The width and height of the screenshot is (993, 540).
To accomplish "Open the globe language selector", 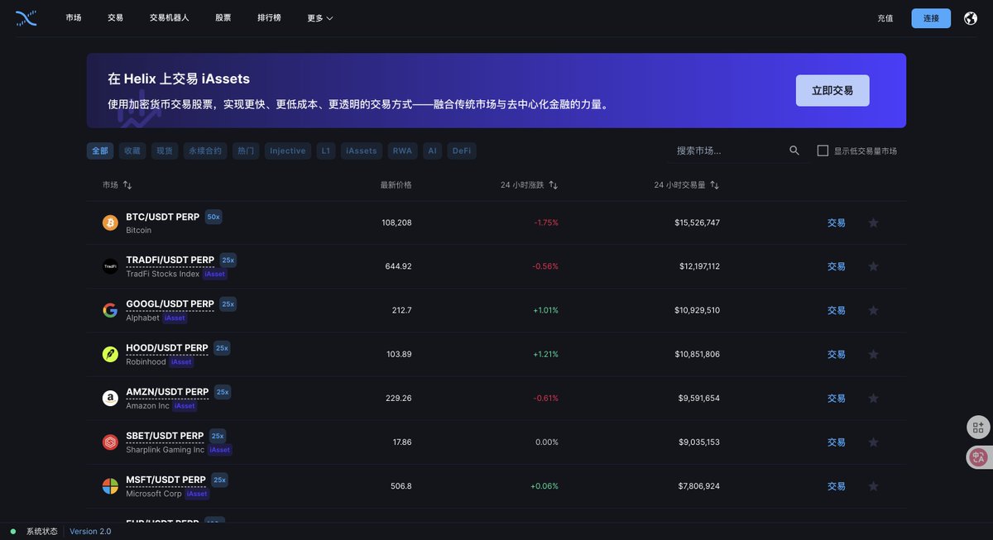I will (971, 18).
